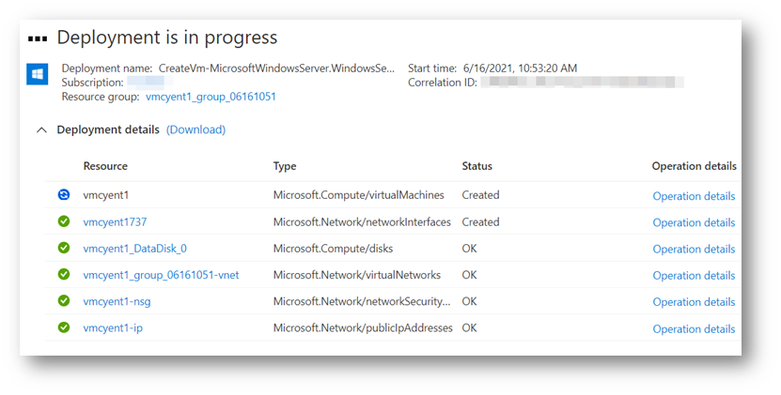
Task: Click the Type column header
Action: click(x=285, y=166)
